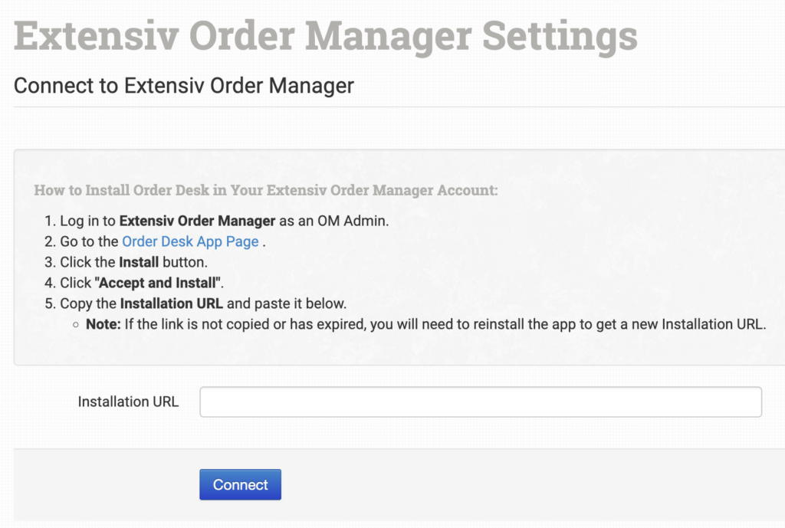This screenshot has height=528, width=785.
Task: Click bold Installation URL in step 5
Action: (x=171, y=303)
